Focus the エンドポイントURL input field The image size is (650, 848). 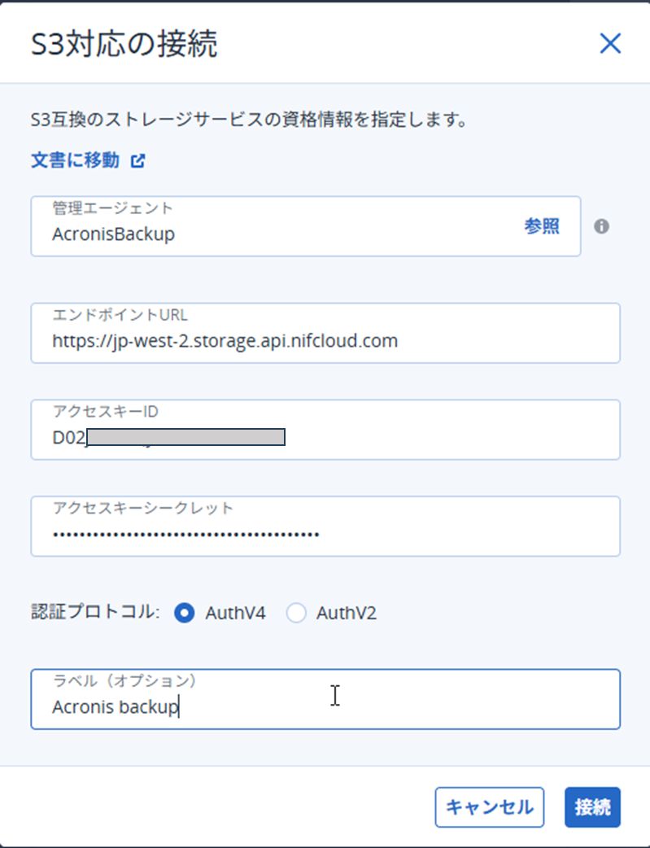click(x=325, y=340)
